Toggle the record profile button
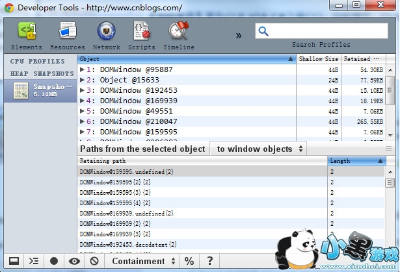Viewport: 400px width, 272px height. click(x=54, y=261)
